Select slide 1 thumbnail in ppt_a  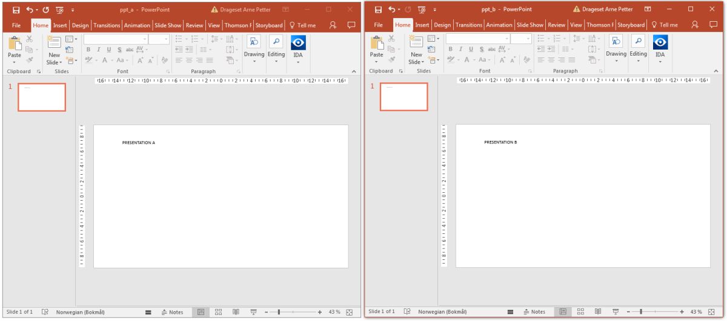(42, 97)
